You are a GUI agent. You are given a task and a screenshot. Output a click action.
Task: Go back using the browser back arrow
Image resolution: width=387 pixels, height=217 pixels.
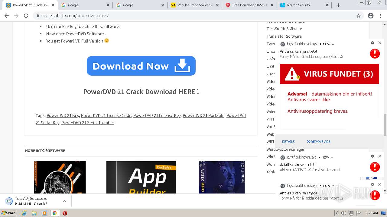pyautogui.click(x=7, y=16)
